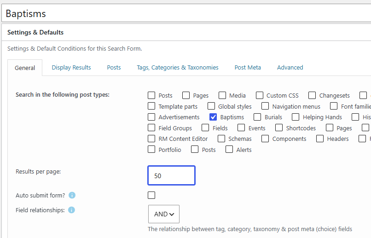Screen dimensions: 371x238
Task: Open the Posts settings tab
Action: tap(114, 67)
